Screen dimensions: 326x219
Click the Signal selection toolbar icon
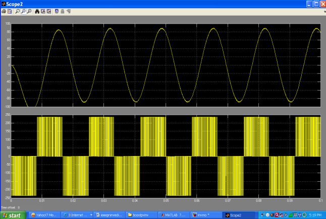tap(68, 11)
